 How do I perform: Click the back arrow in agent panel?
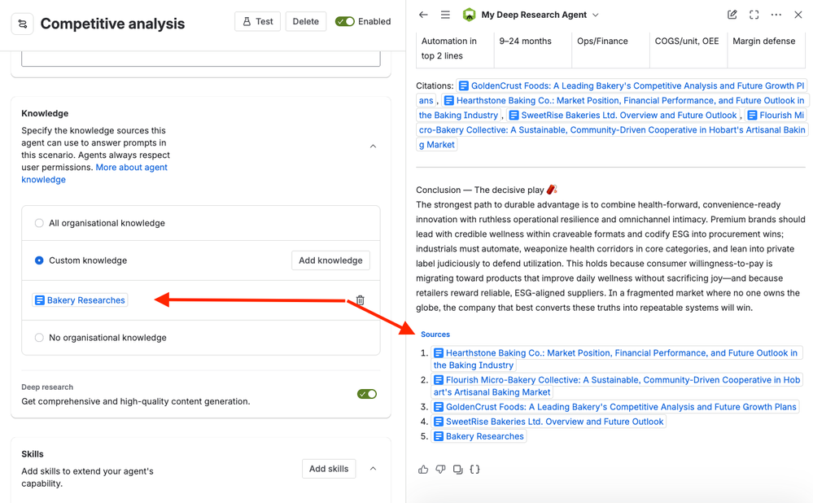[x=423, y=15]
